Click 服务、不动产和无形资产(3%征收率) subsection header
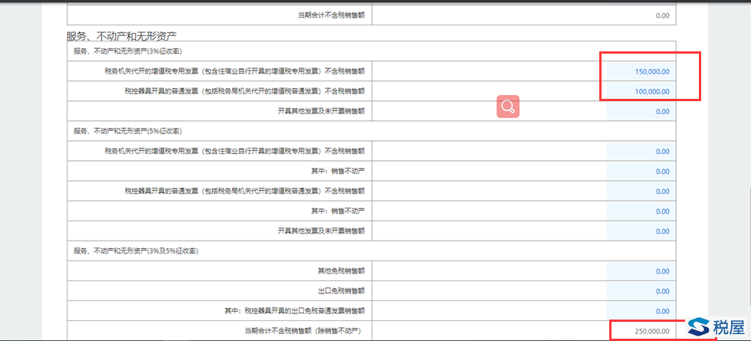 127,51
